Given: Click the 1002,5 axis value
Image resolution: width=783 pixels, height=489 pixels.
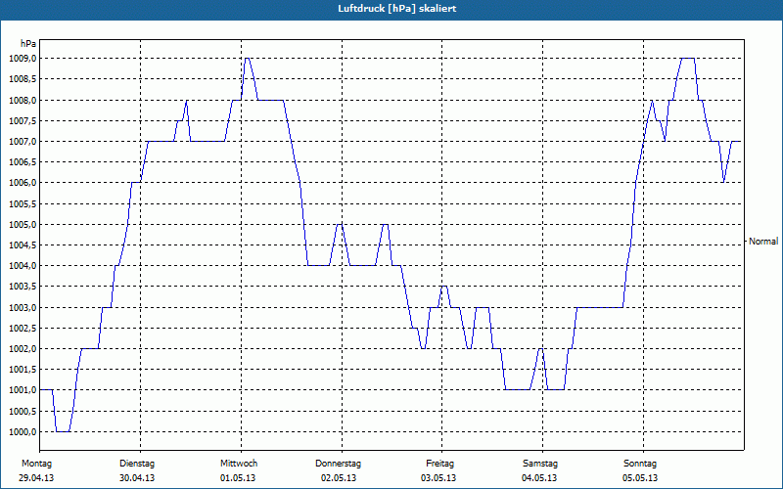Looking at the screenshot, I should (23, 329).
